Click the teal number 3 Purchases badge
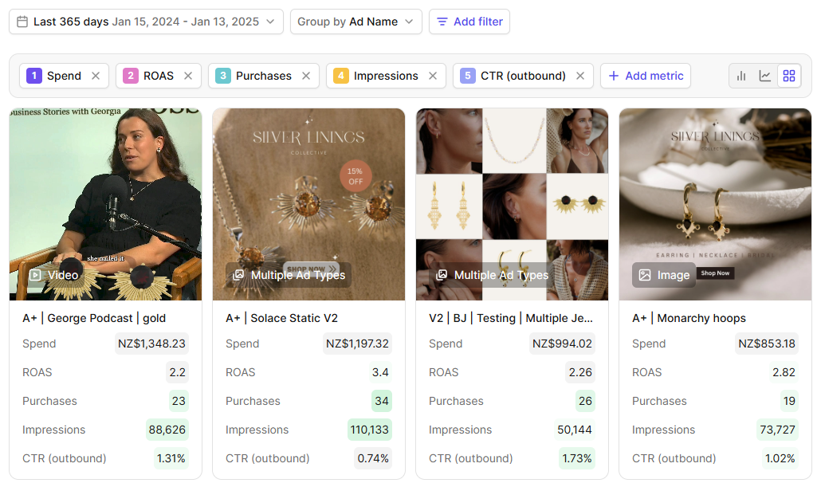Screen dimensions: 821x483 223,76
